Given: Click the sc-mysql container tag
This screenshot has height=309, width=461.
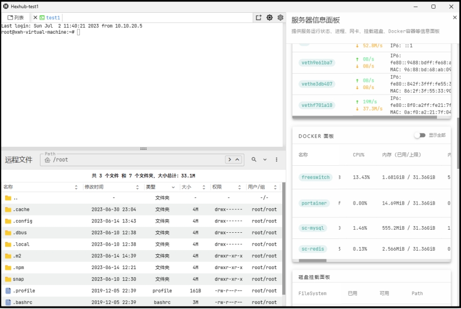Looking at the screenshot, I should (312, 228).
